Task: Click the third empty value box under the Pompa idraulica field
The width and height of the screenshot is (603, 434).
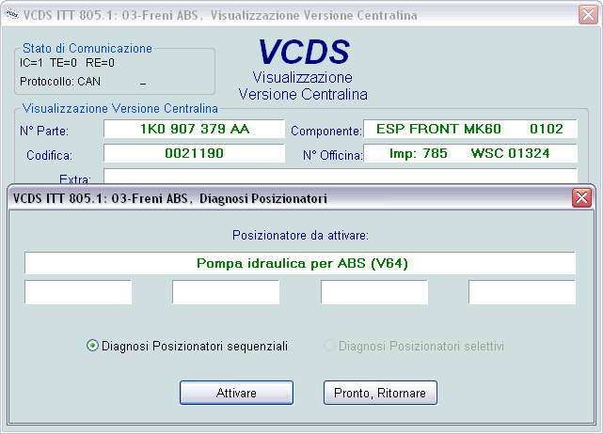Action: [374, 292]
